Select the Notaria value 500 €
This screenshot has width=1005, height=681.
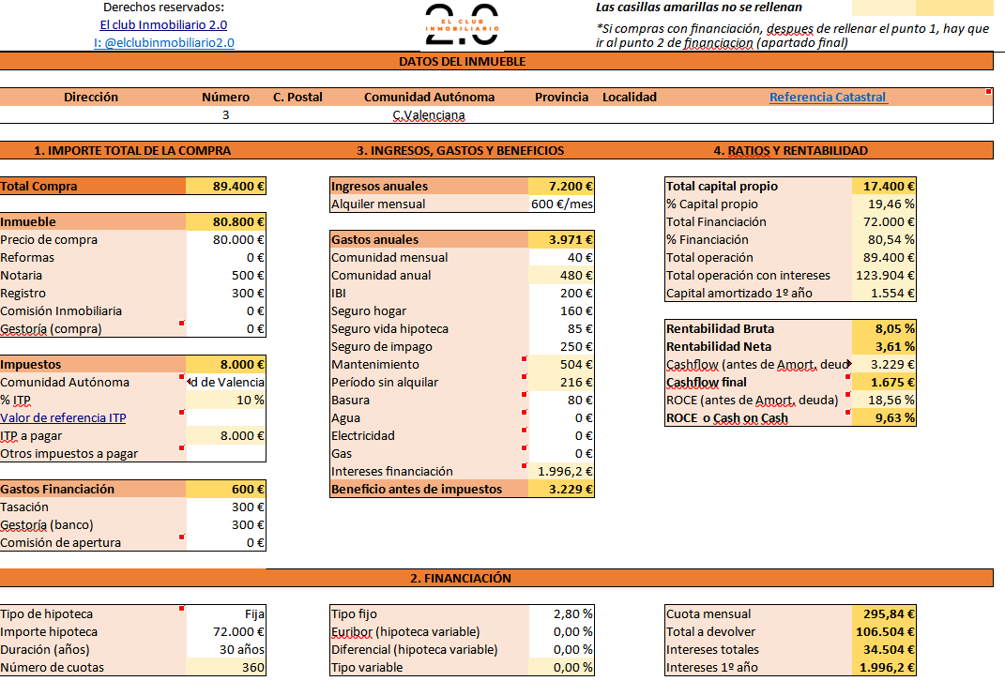(x=225, y=276)
